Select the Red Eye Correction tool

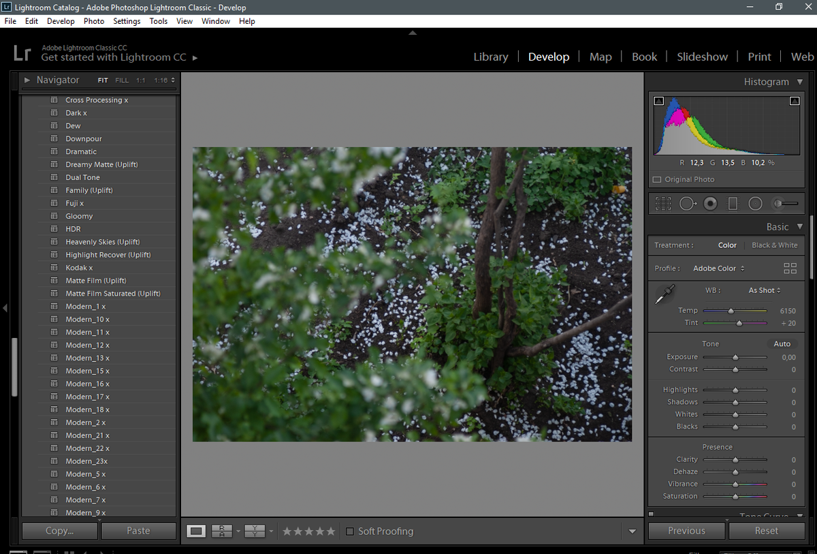710,203
